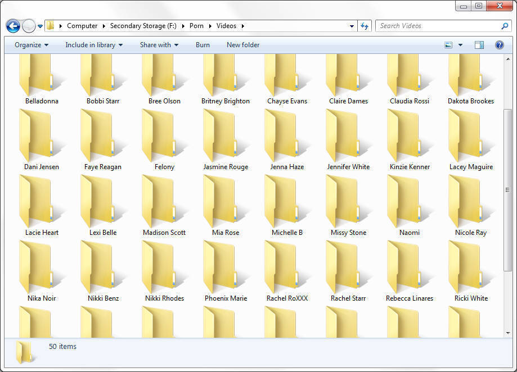This screenshot has width=517, height=372.
Task: Select the Rebecca Linares folder
Action: coord(410,271)
